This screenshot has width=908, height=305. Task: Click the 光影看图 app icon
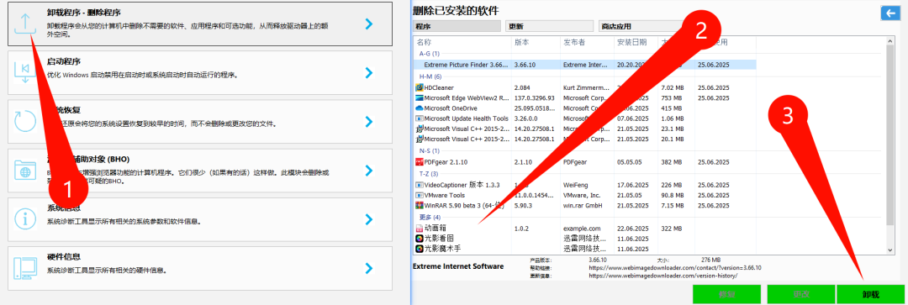point(420,239)
